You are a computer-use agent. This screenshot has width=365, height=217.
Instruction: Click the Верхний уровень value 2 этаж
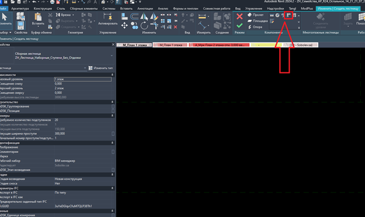point(82,89)
